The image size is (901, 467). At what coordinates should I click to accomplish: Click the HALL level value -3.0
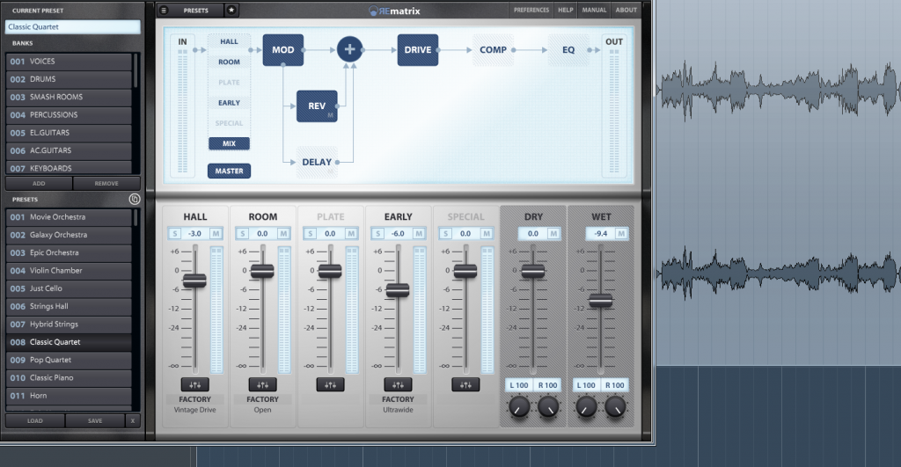click(x=194, y=234)
